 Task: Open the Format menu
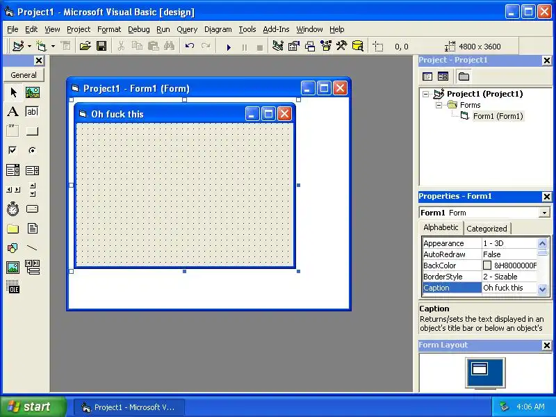click(109, 29)
